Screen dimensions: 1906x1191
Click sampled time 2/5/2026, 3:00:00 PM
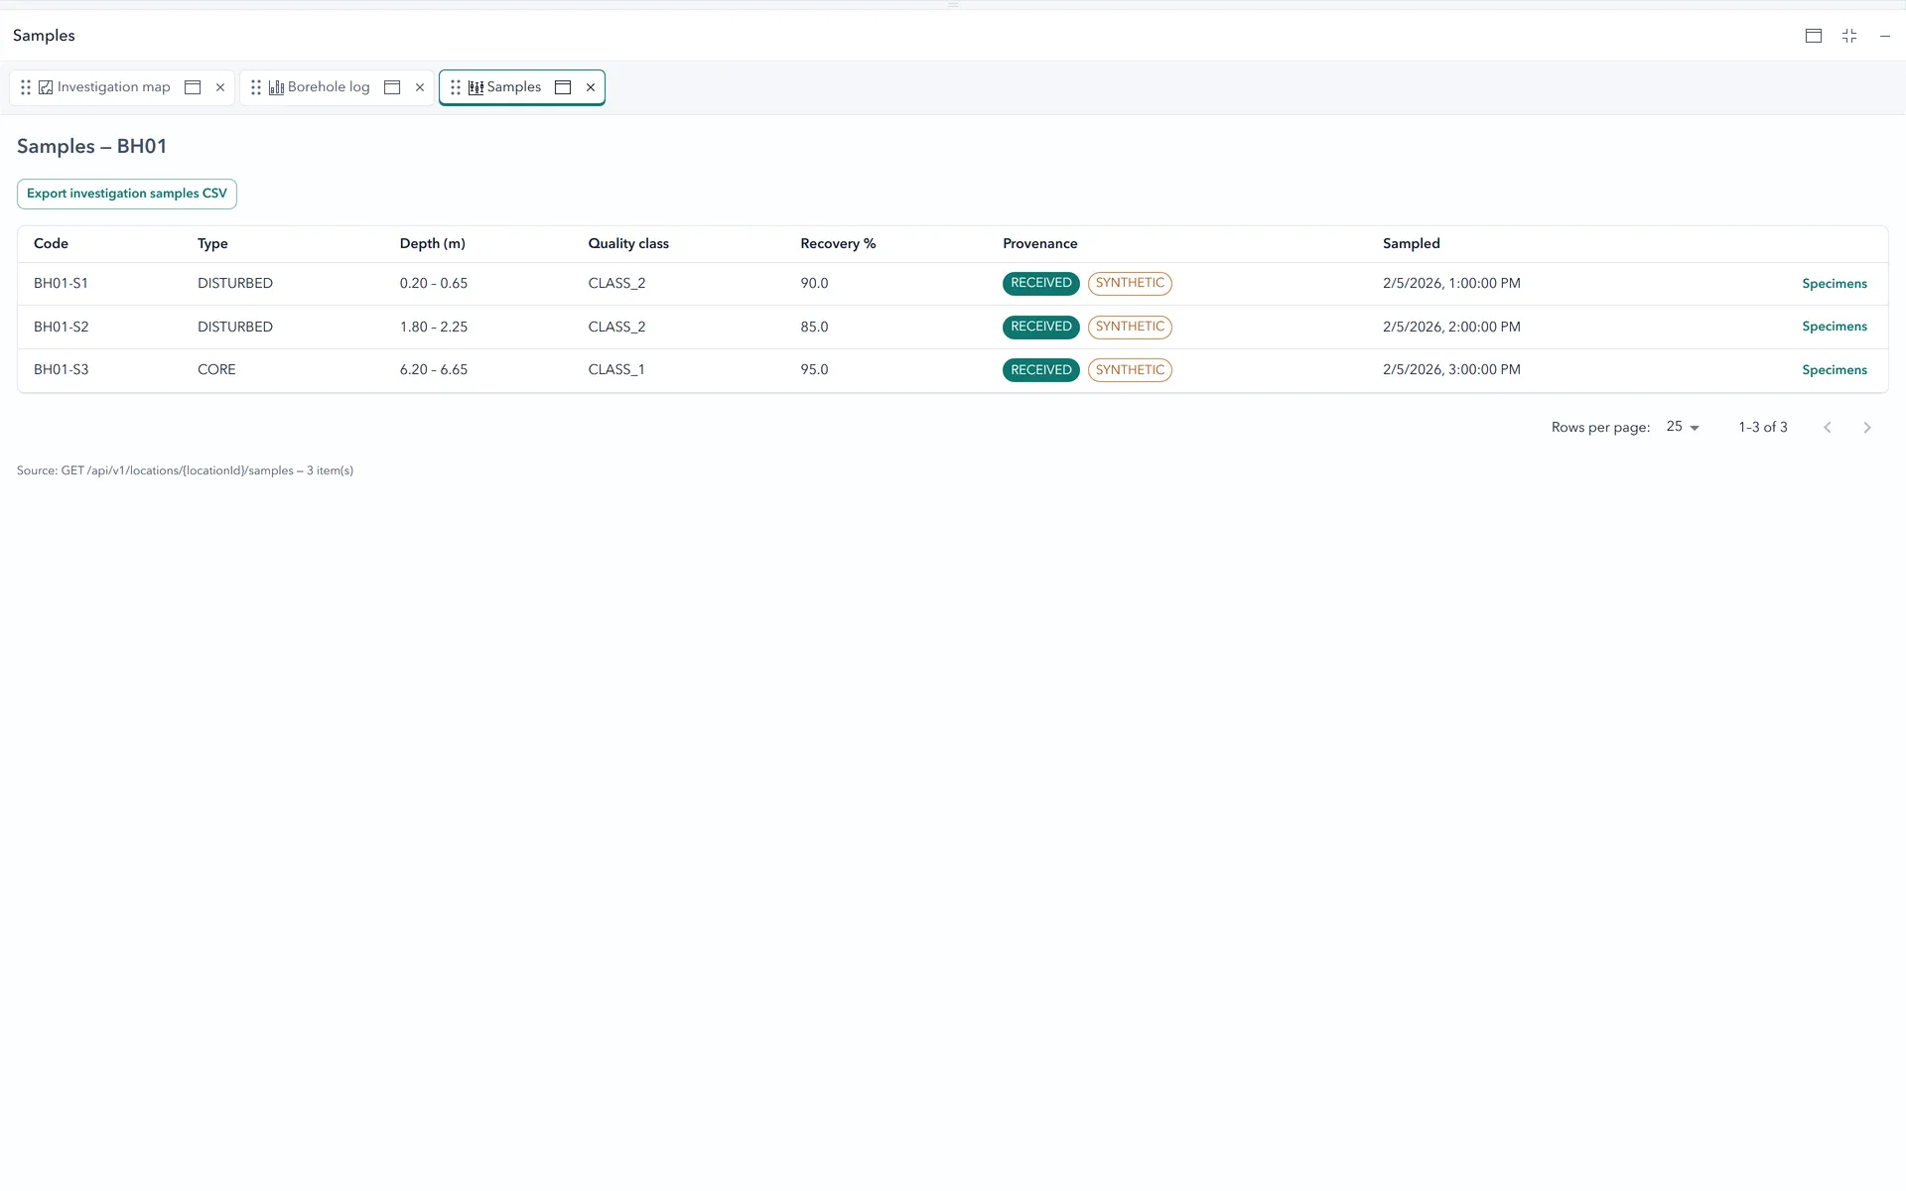(x=1451, y=370)
